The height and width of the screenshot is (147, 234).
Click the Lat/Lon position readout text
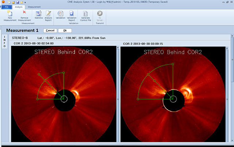coord(71,38)
